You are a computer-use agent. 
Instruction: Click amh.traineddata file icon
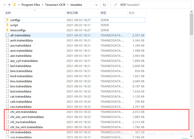7,40
